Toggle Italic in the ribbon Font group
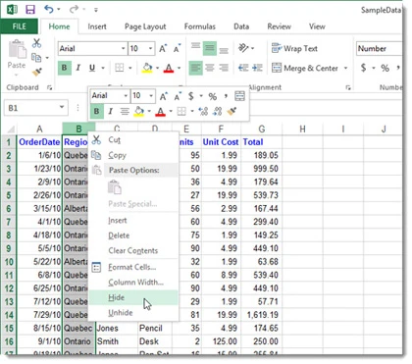 [78, 68]
